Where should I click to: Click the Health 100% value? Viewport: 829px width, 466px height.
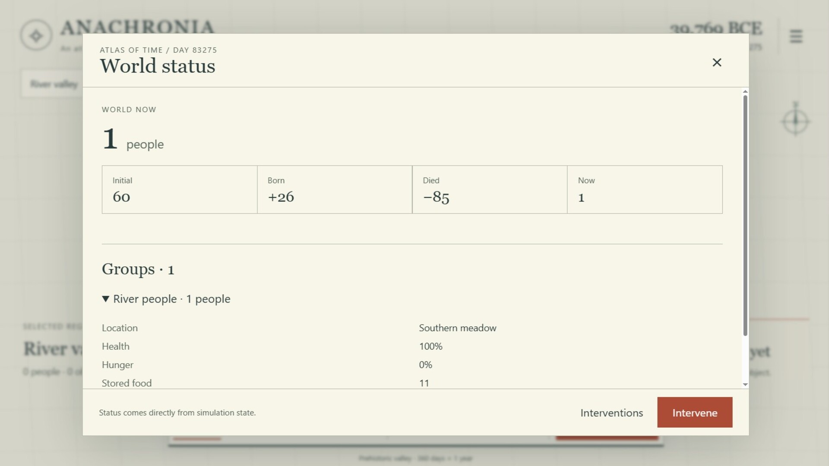(430, 346)
